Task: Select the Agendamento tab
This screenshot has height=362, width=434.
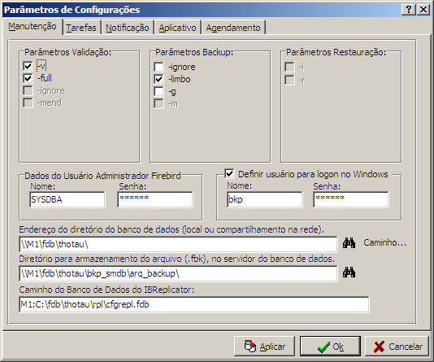Action: (x=233, y=28)
